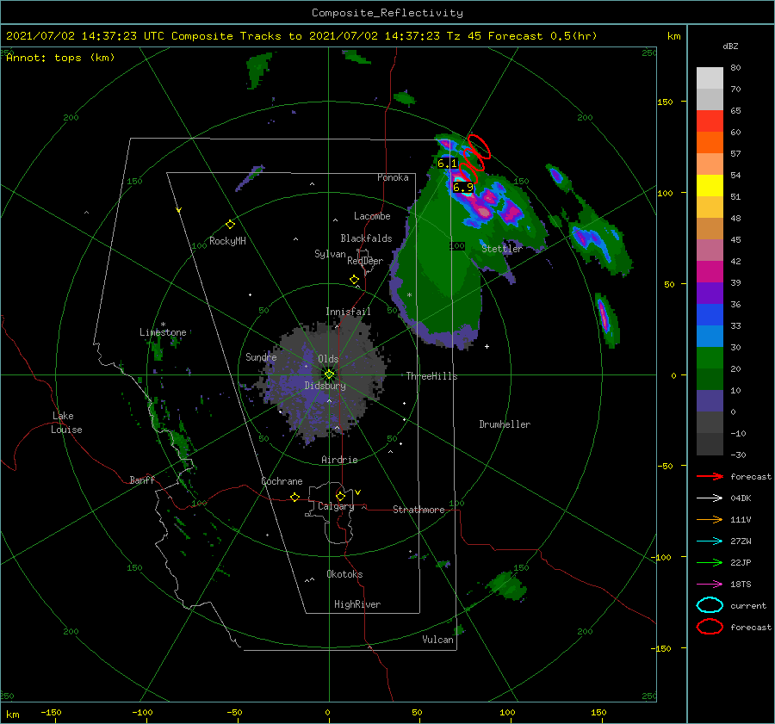The image size is (775, 724).
Task: Click the yellow diamond marker below RedDeer
Action: click(354, 280)
